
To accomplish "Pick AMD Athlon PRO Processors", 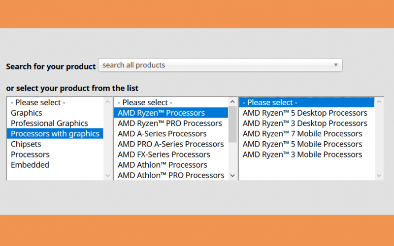I will coord(171,175).
